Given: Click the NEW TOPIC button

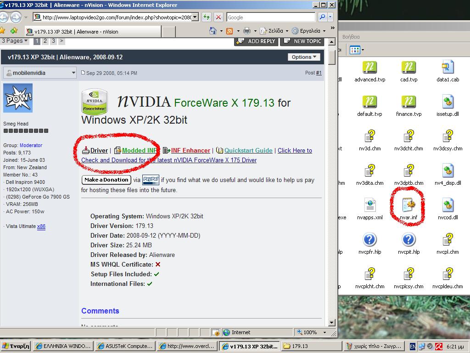Looking at the screenshot, I should point(302,41).
